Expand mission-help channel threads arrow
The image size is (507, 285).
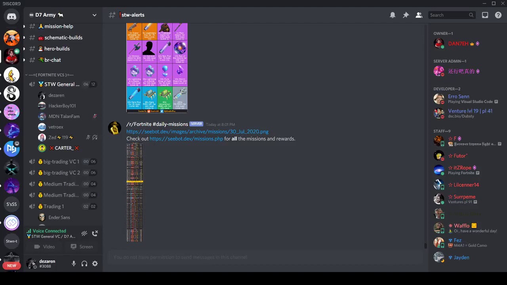coord(24,26)
